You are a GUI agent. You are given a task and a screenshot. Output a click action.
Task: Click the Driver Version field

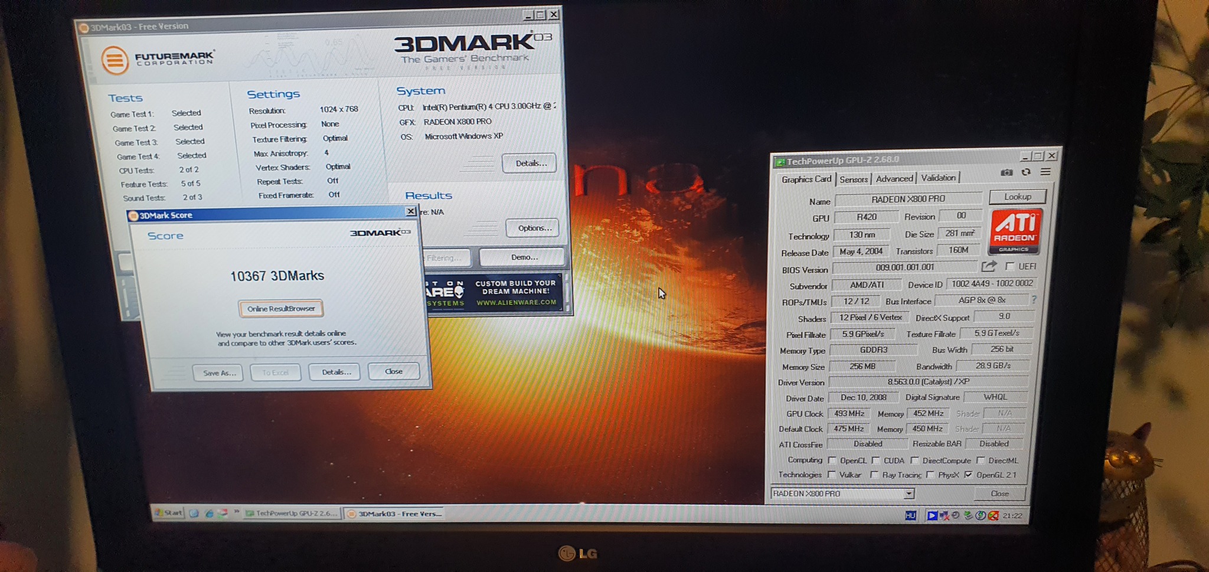tap(928, 382)
